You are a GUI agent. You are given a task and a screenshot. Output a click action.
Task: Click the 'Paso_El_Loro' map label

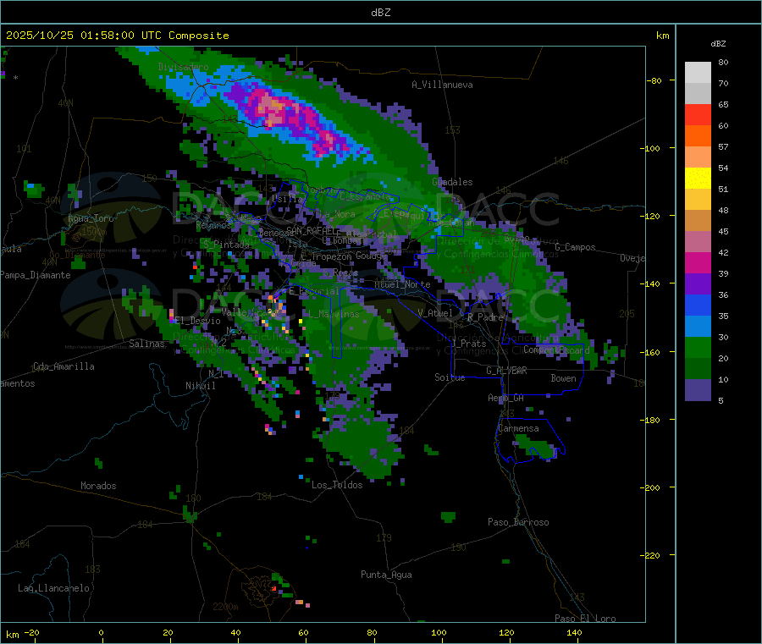(x=585, y=619)
